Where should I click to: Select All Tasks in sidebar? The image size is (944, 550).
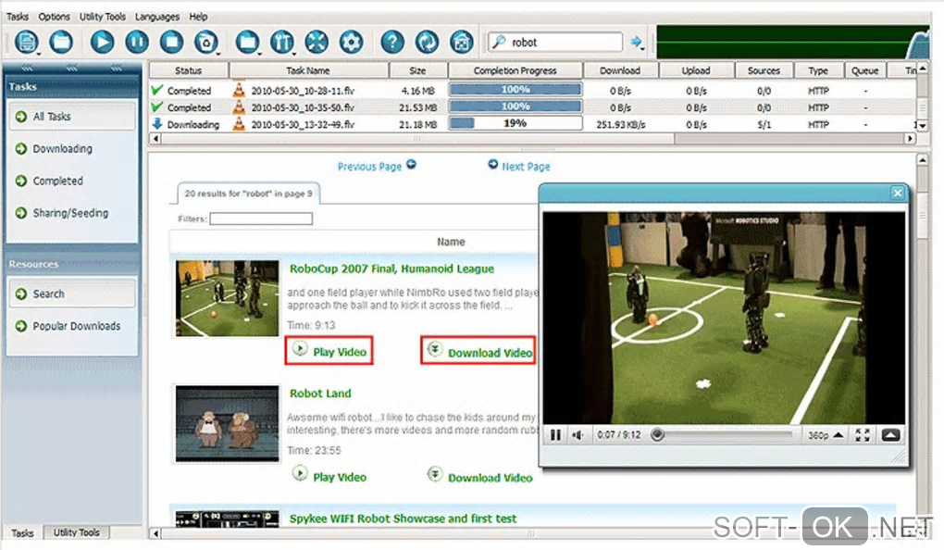(x=72, y=117)
